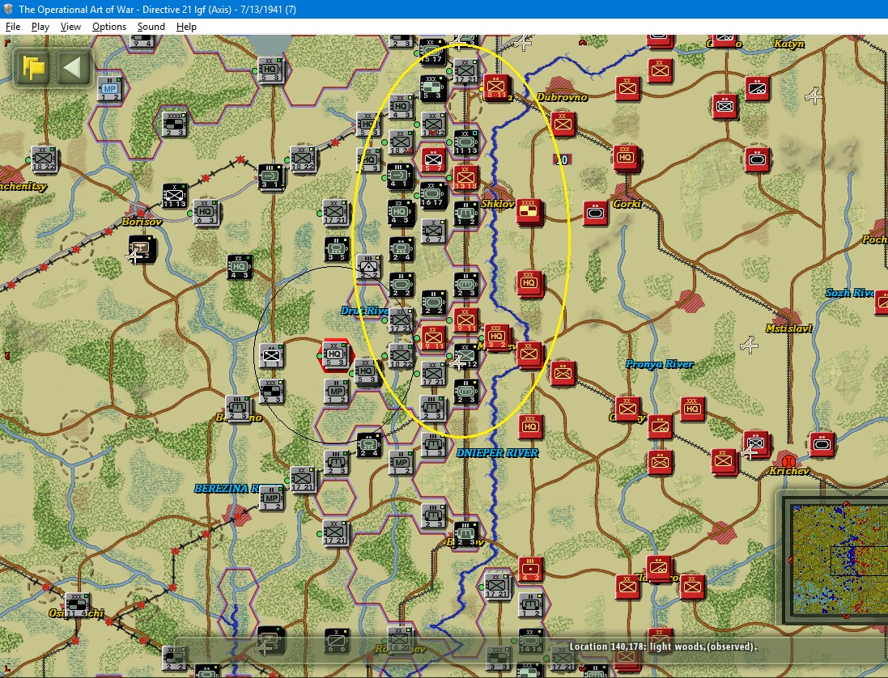Open the Help menu

click(185, 27)
